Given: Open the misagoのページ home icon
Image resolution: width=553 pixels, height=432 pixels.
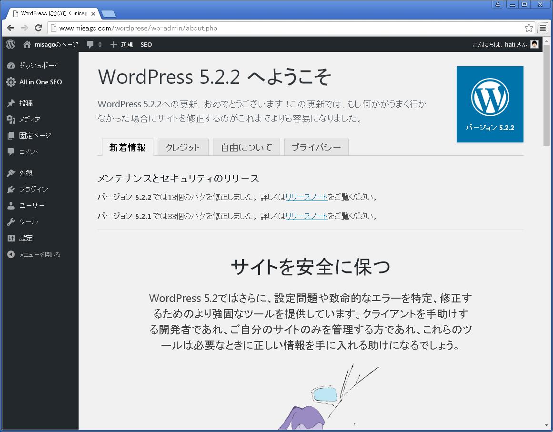Looking at the screenshot, I should [x=27, y=44].
